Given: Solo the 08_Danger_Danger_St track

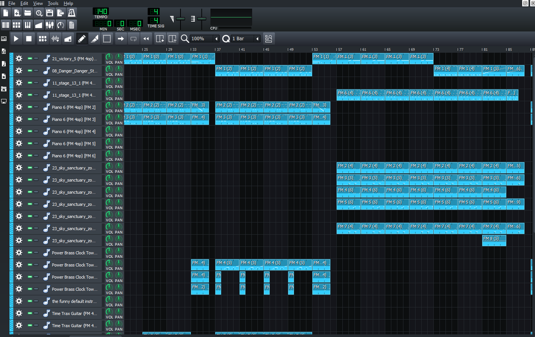Looking at the screenshot, I should tap(36, 70).
